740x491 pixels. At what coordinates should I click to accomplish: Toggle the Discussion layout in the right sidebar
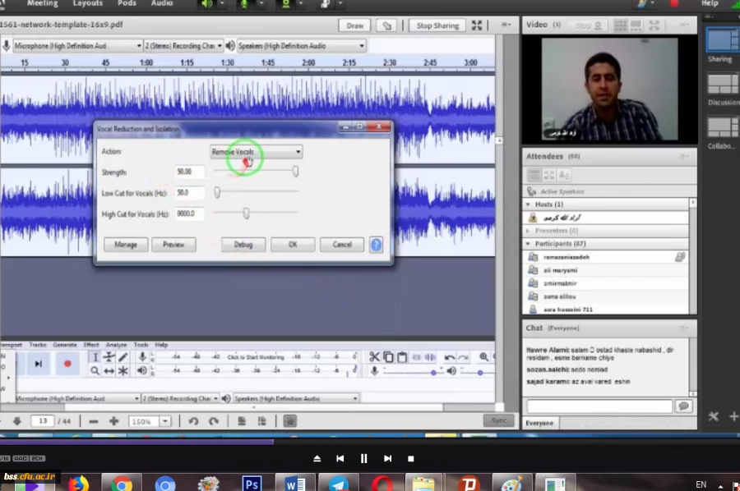pos(723,84)
